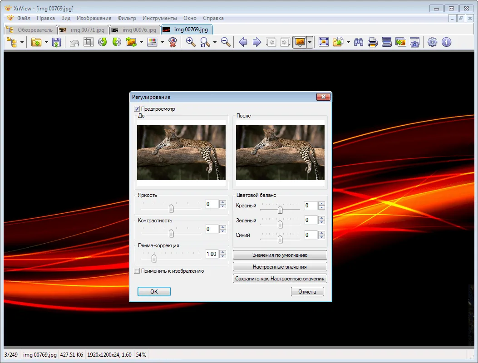The height and width of the screenshot is (363, 478).
Task: Toggle the fit-image-to-window icon
Action: click(x=300, y=42)
